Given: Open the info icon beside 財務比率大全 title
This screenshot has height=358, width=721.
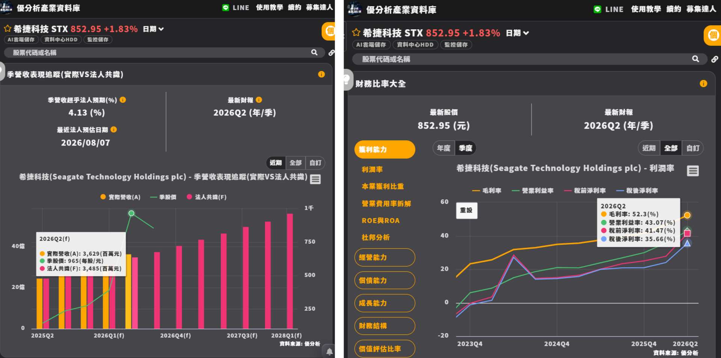Looking at the screenshot, I should point(703,84).
